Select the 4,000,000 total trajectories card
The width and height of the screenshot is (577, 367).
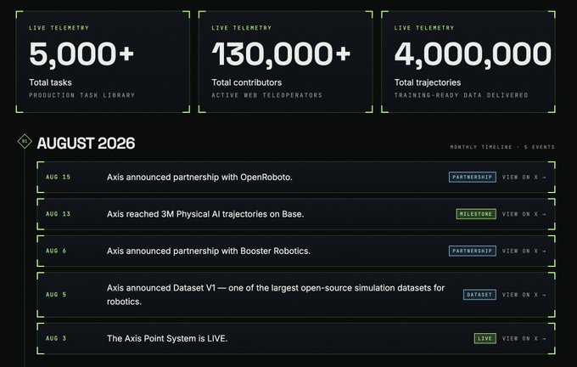(468, 61)
